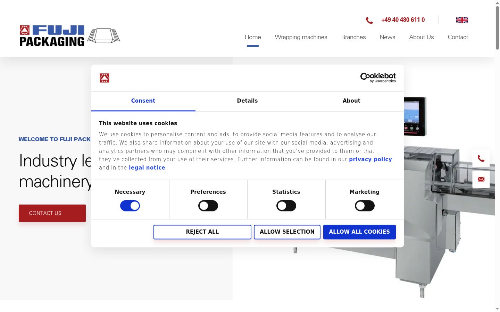Click the red Fuji emblem in cookie dialog
The image size is (500, 312).
(x=105, y=78)
